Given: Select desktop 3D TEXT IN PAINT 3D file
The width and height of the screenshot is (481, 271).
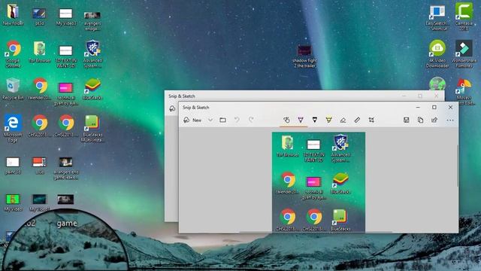Looking at the screenshot, I should tap(66, 56).
